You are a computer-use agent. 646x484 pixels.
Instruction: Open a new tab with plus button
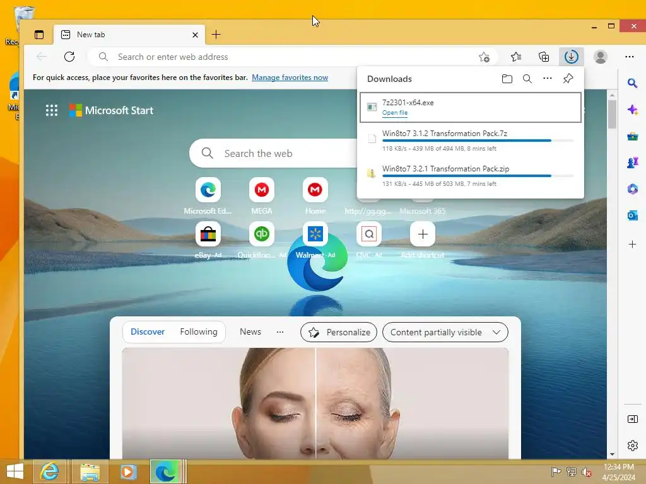point(216,35)
